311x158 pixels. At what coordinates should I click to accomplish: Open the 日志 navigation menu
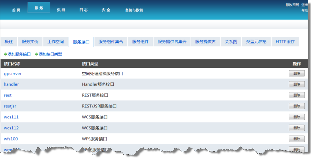tap(84, 10)
